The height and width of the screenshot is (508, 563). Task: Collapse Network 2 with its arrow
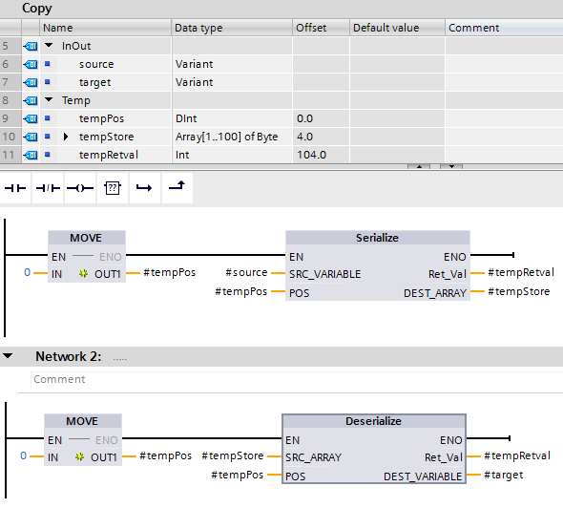[x=8, y=356]
